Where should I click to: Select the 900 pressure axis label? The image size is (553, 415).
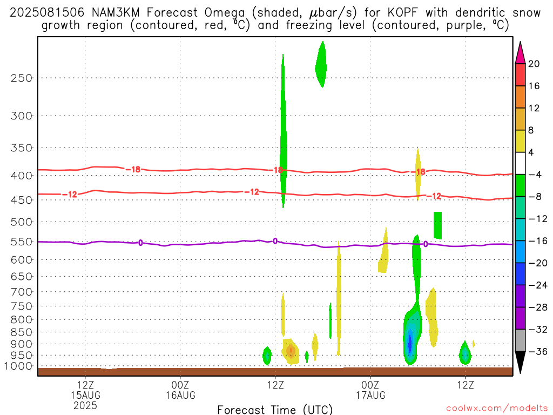(x=22, y=344)
